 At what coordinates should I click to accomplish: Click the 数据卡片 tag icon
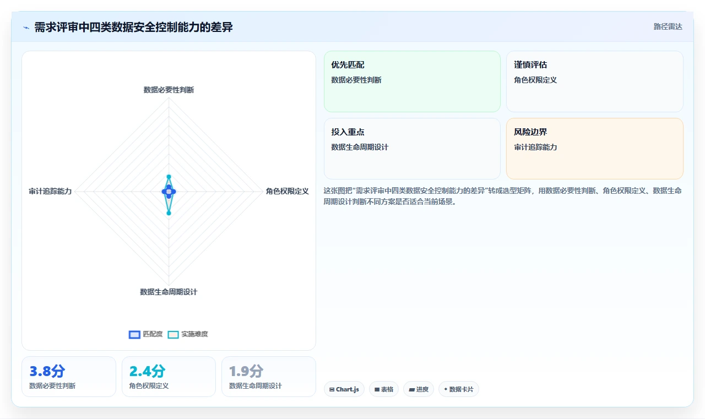point(446,389)
